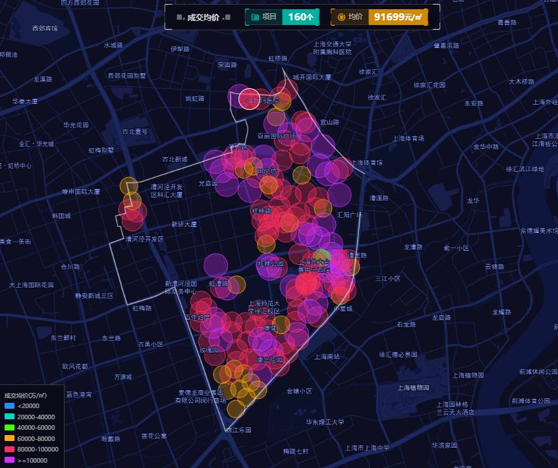Click the legend title 成交均价(万/㎡)
The width and height of the screenshot is (558, 468).
pos(26,396)
